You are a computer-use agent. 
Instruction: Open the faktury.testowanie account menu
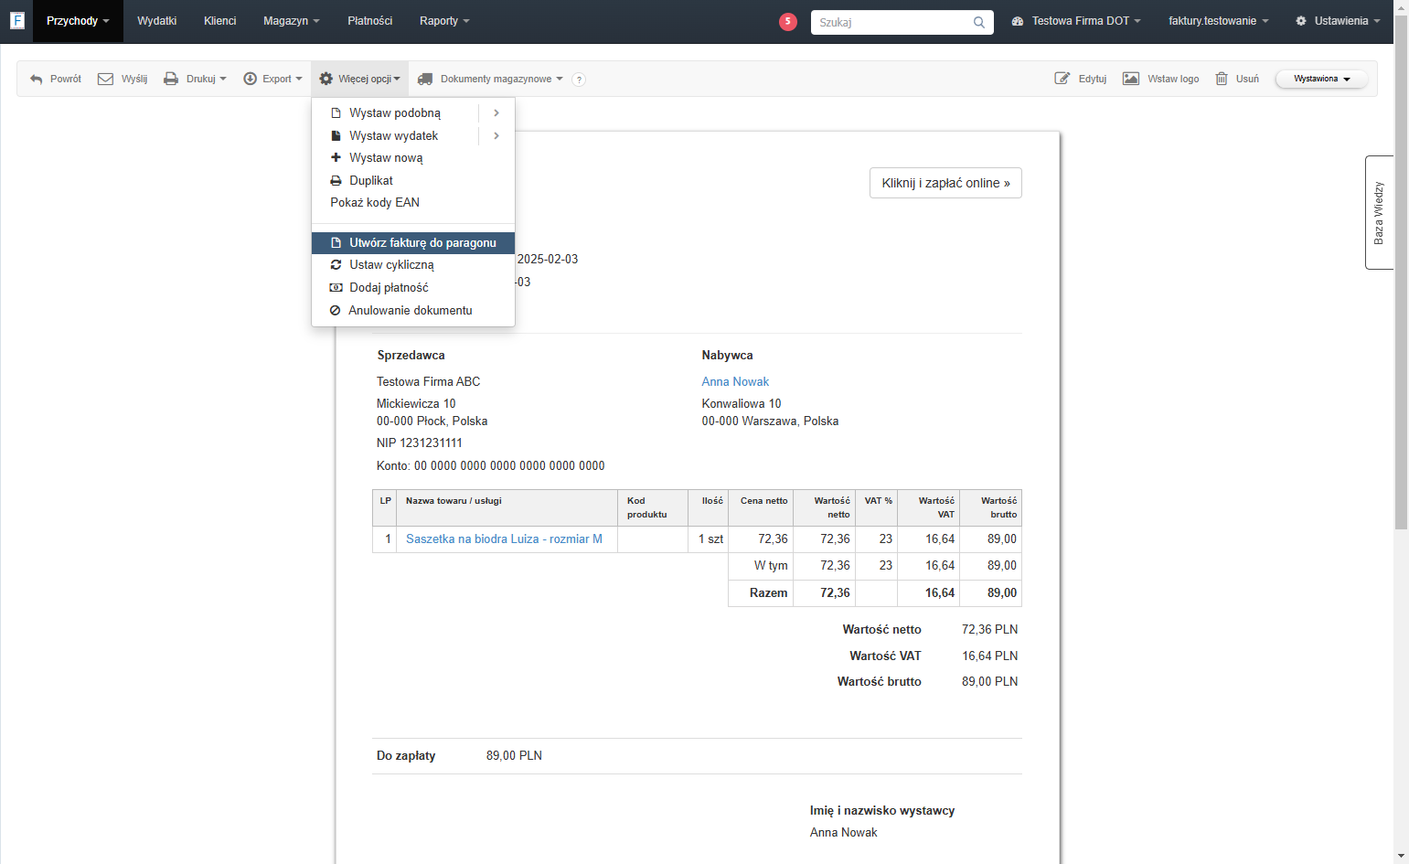coord(1218,21)
